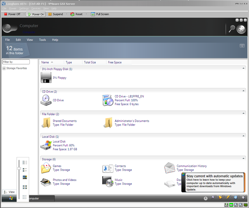Viewport: 249px width, 208px height.
Task: Open the VMware Devices menu
Action: (x=36, y=8)
